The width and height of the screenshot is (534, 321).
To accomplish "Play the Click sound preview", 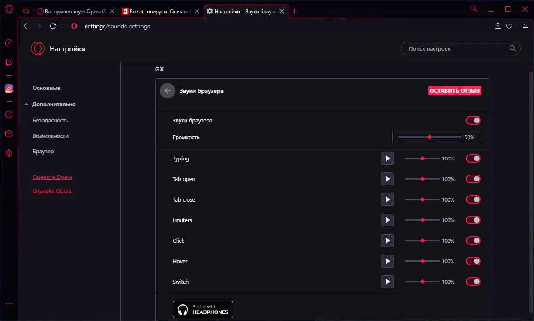I will (x=387, y=241).
